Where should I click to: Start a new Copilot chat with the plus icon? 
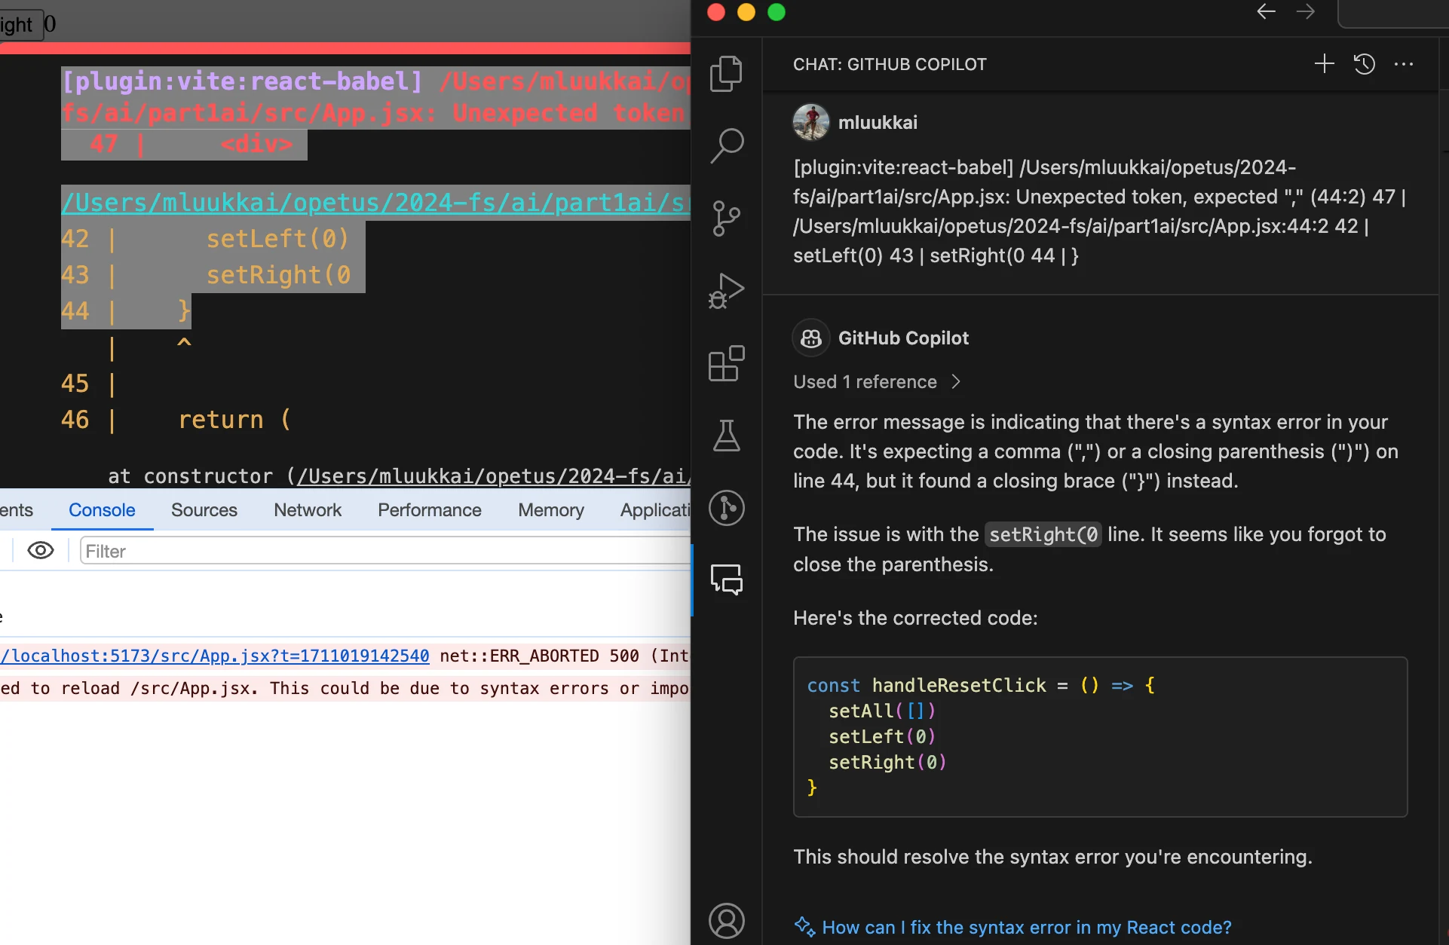(1324, 64)
